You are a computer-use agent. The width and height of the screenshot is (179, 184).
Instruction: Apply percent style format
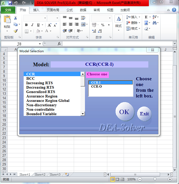[103, 25]
